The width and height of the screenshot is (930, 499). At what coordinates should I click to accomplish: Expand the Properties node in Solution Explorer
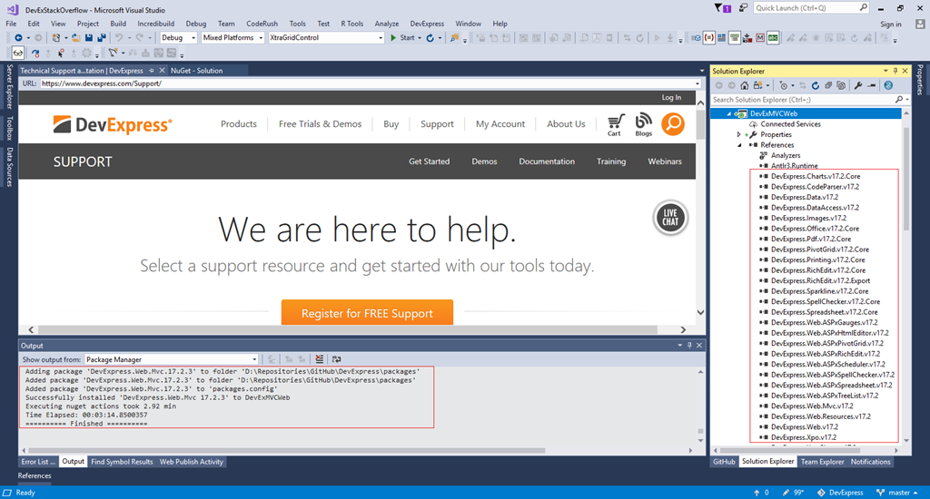click(739, 134)
